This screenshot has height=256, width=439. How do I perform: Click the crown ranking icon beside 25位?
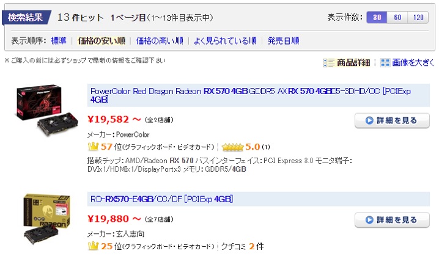[94, 246]
